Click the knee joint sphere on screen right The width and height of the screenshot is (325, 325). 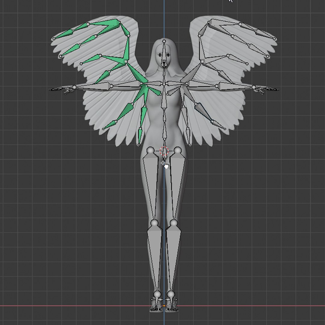point(174,223)
